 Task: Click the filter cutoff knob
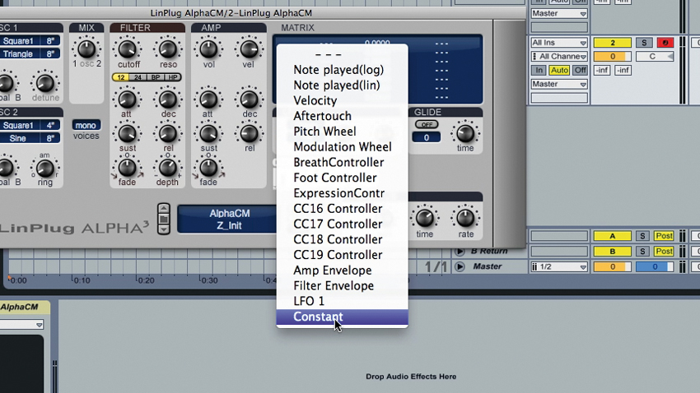(127, 49)
